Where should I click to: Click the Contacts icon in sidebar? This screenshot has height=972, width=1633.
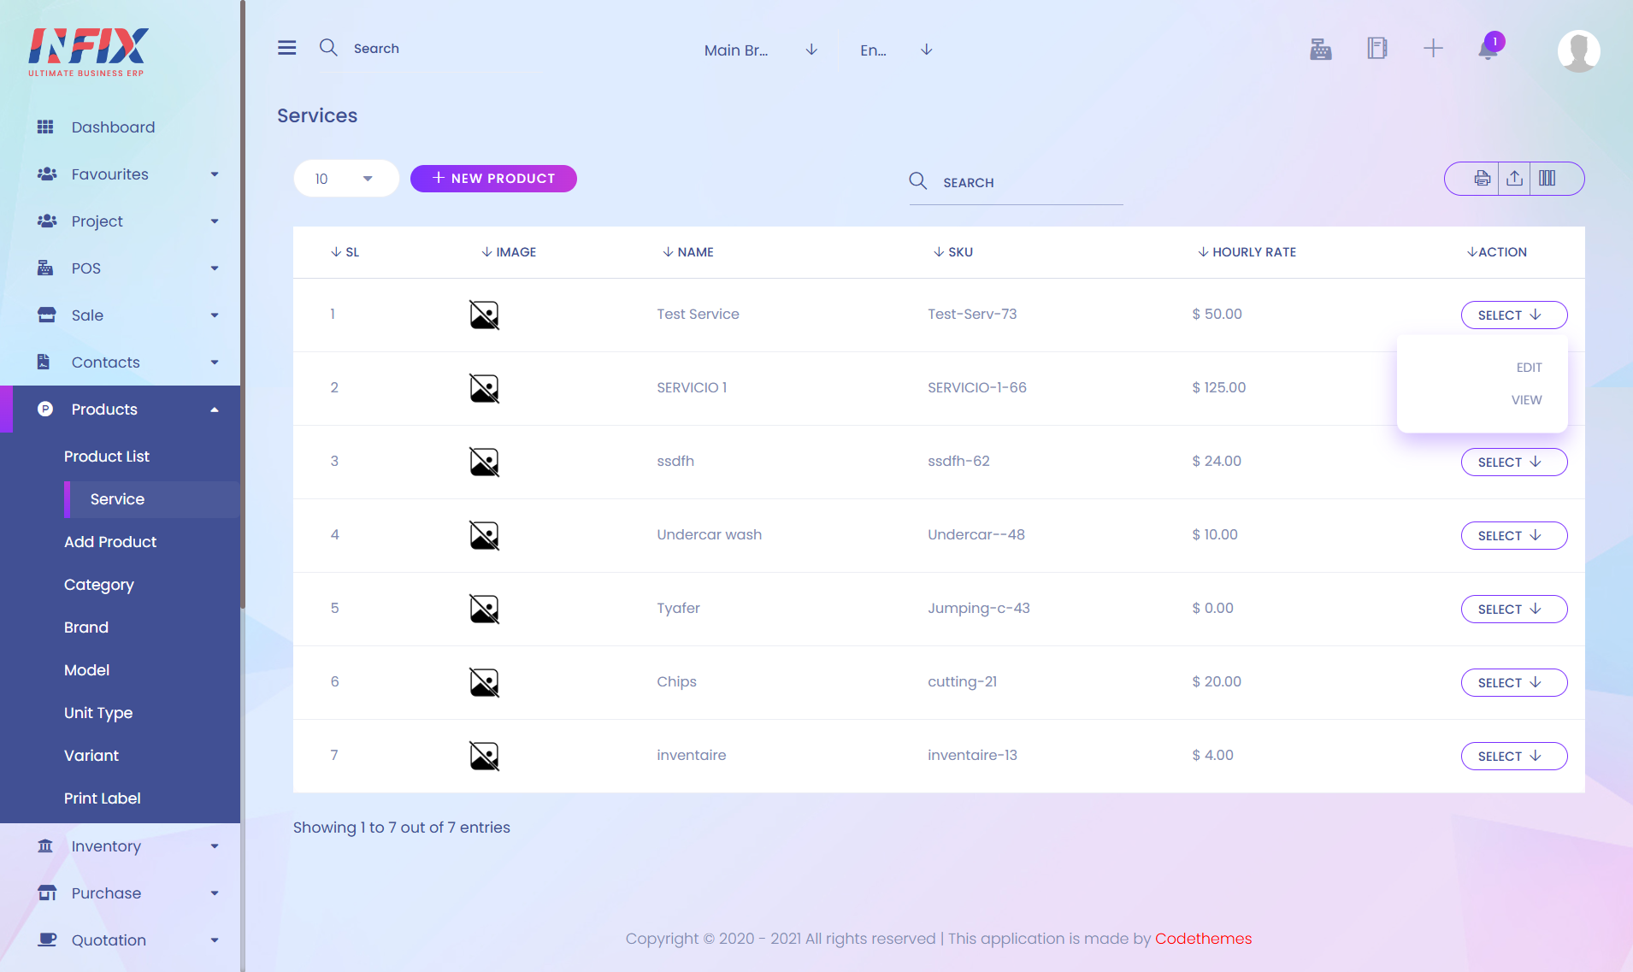click(x=44, y=362)
